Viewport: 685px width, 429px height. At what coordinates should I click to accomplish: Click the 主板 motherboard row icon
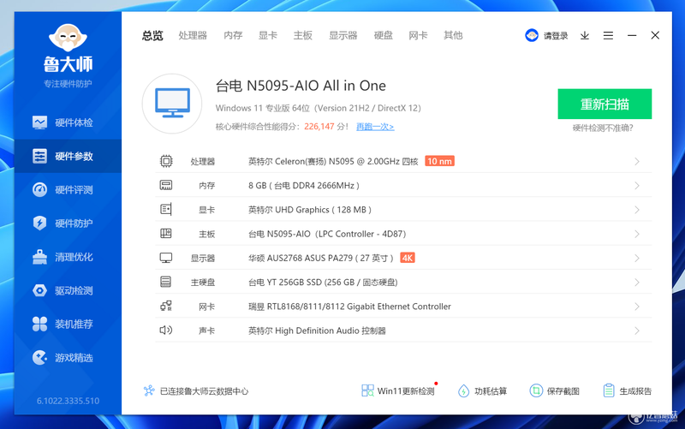click(x=166, y=234)
